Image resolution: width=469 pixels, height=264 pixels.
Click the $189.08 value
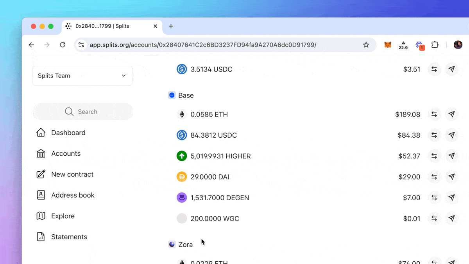click(408, 114)
